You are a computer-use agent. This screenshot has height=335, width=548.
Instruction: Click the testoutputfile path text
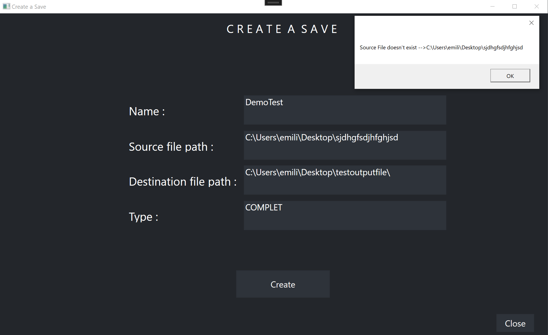[x=318, y=172]
